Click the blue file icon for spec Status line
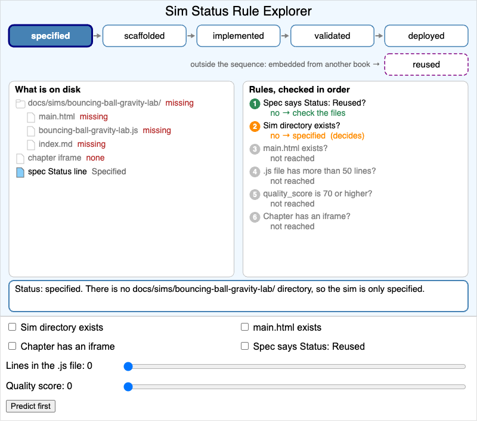This screenshot has width=477, height=422. pos(20,172)
